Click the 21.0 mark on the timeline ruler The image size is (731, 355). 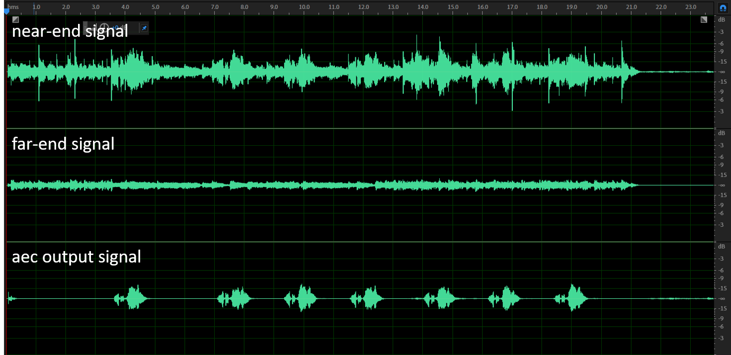[x=632, y=7]
